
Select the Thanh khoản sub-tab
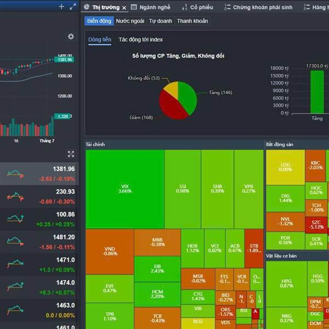click(x=192, y=21)
